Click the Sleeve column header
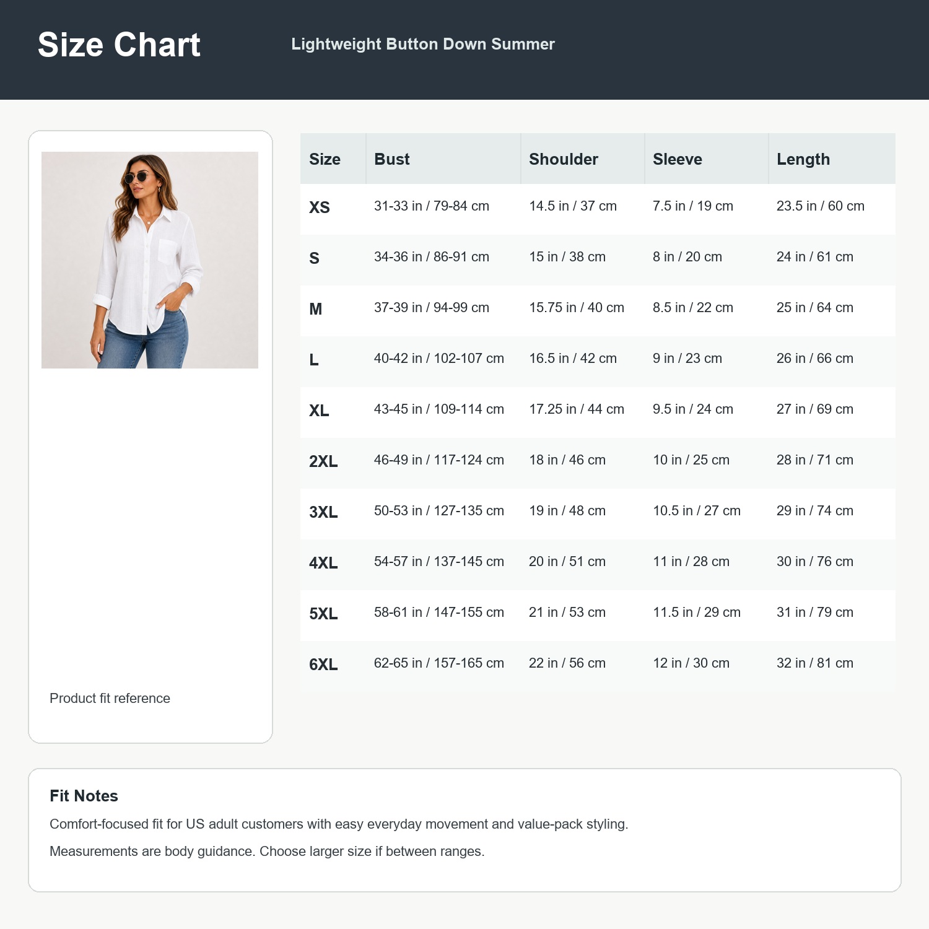Viewport: 929px width, 929px height. click(x=678, y=159)
